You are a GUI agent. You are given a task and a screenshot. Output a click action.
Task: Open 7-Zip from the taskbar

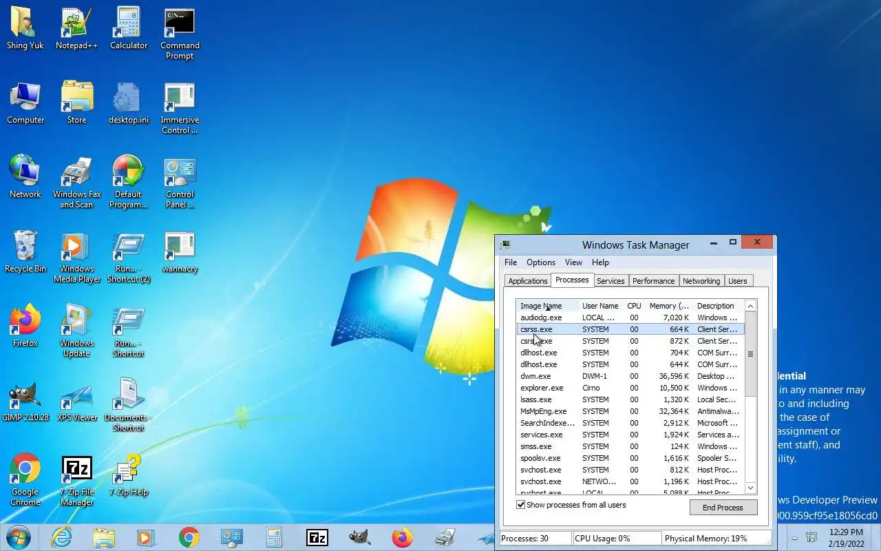(317, 537)
